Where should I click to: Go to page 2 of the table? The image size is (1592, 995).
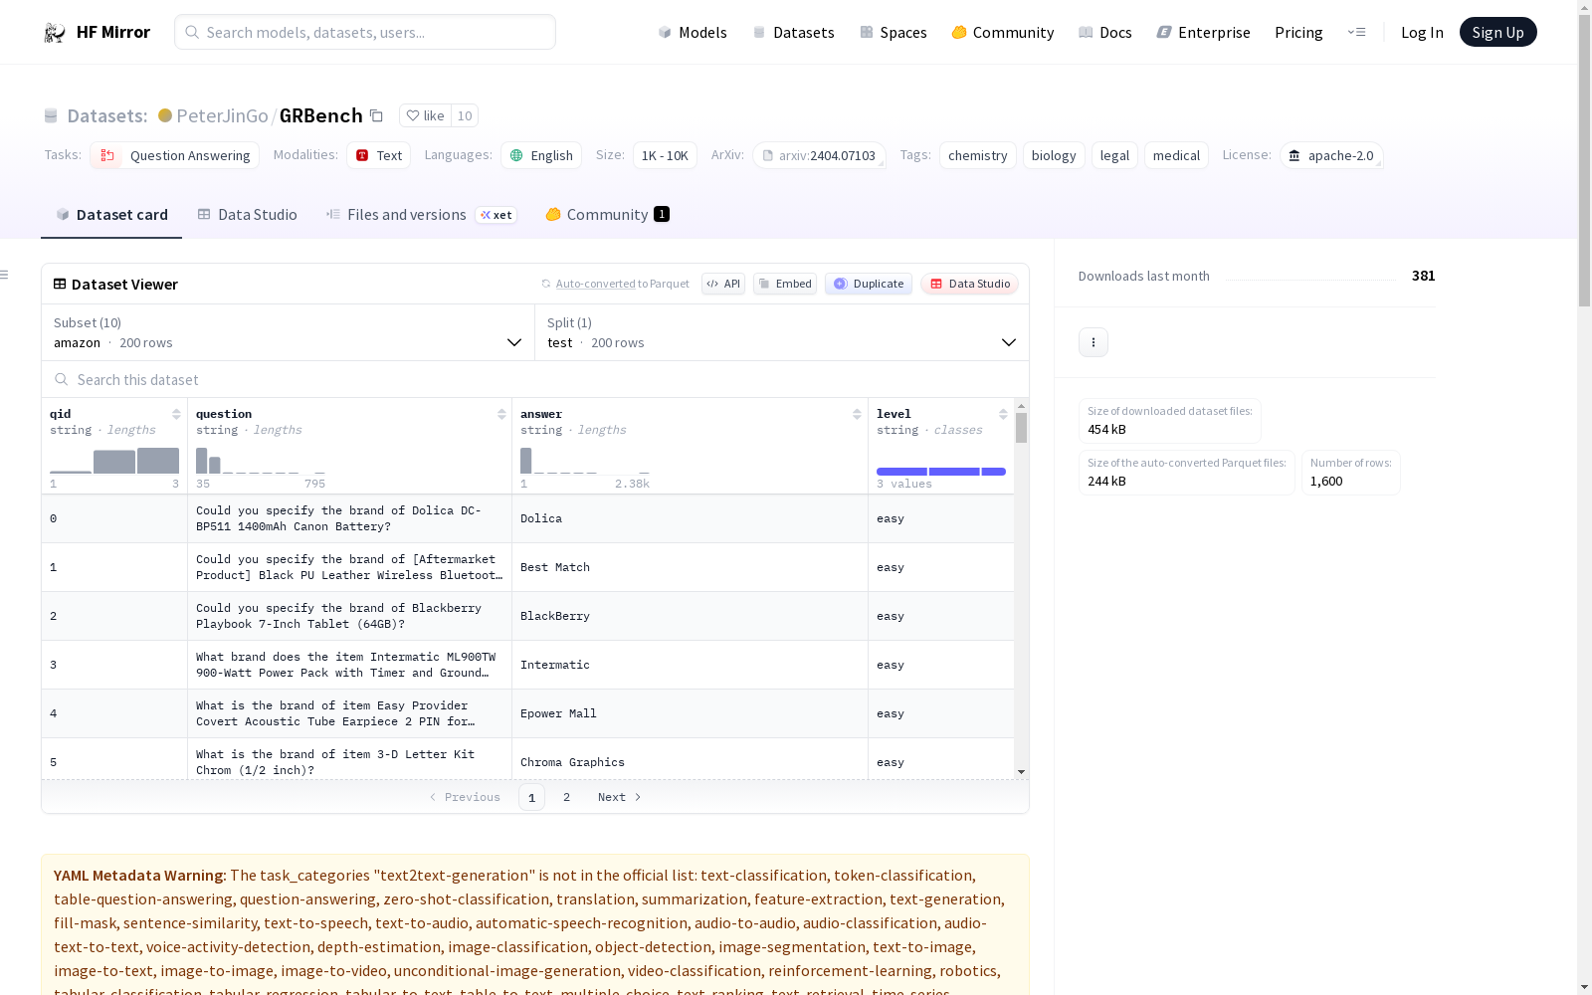pos(567,797)
